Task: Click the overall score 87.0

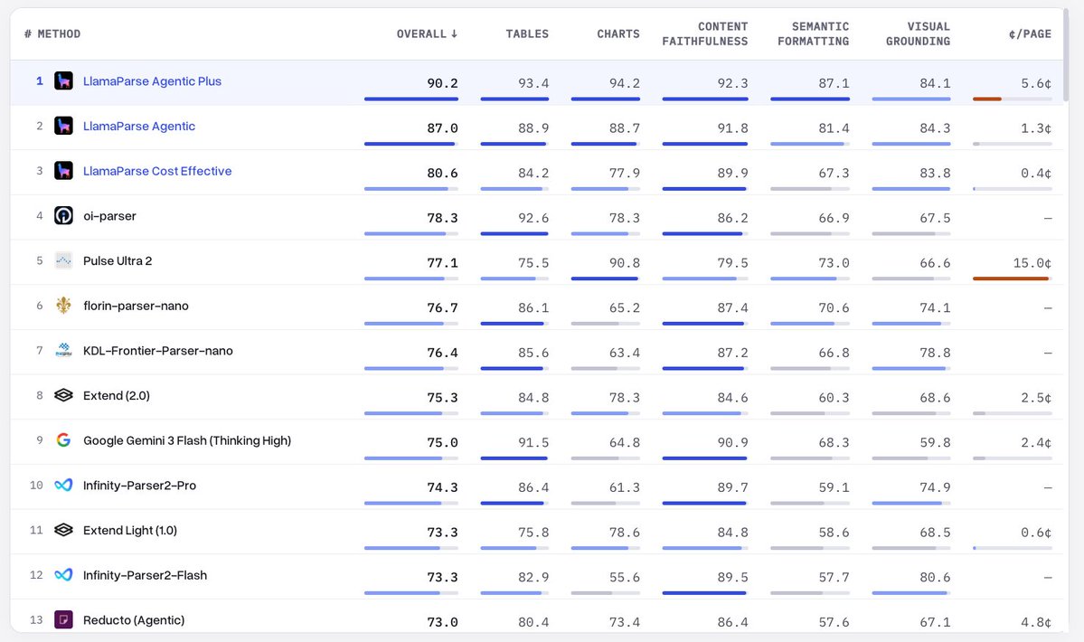Action: coord(442,127)
